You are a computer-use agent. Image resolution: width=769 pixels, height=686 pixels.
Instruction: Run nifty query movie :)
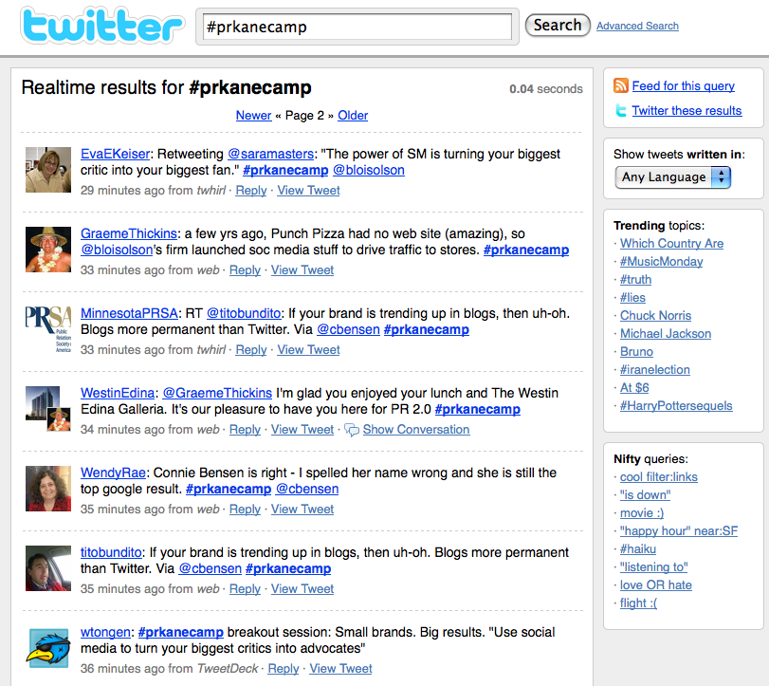pos(642,513)
